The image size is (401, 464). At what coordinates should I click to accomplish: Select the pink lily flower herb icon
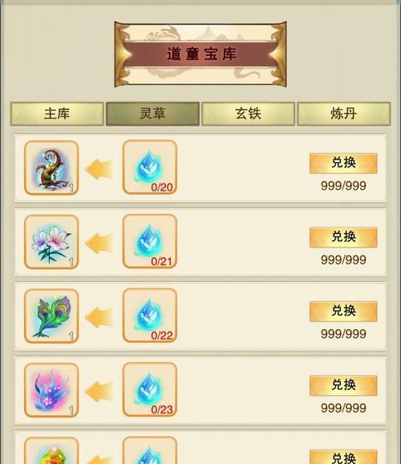click(51, 242)
